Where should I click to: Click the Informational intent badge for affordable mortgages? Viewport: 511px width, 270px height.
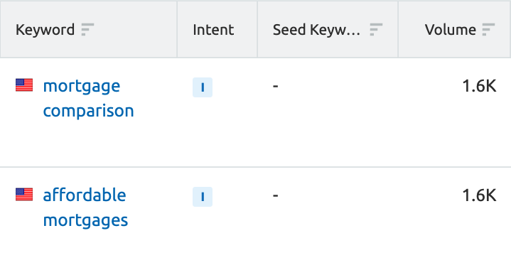[203, 197]
